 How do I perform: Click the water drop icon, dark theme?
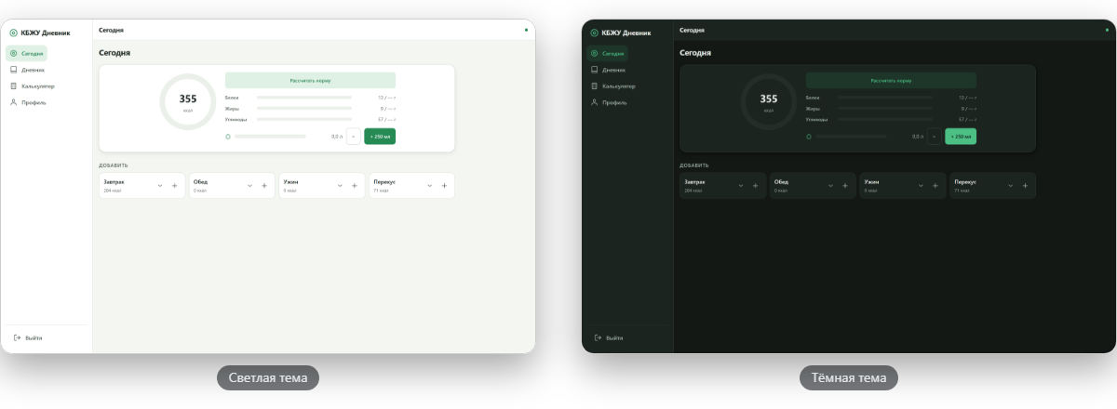tap(809, 137)
